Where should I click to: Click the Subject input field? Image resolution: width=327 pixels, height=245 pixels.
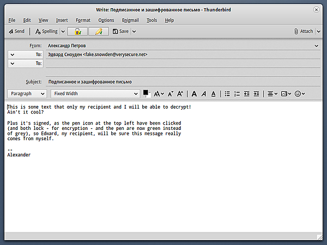coord(183,82)
